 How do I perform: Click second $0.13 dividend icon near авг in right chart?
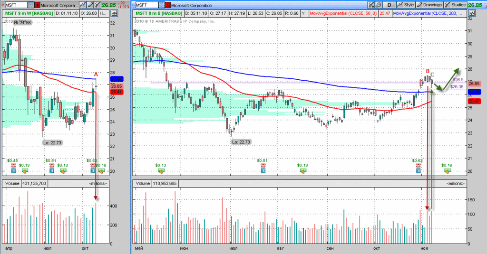(302, 171)
